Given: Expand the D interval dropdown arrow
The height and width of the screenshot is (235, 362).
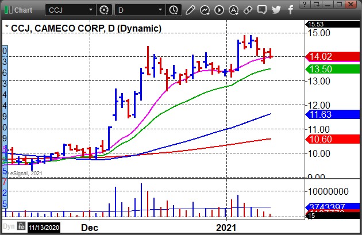Looking at the screenshot, I should [160, 10].
